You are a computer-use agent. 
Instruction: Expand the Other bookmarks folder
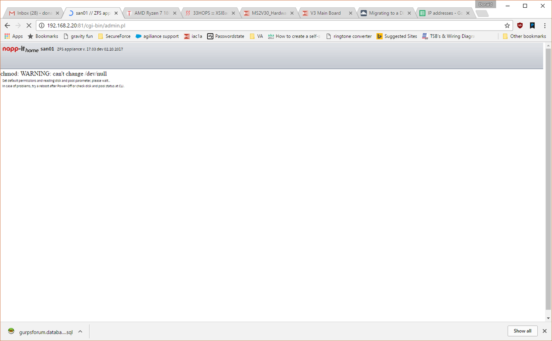(x=524, y=36)
